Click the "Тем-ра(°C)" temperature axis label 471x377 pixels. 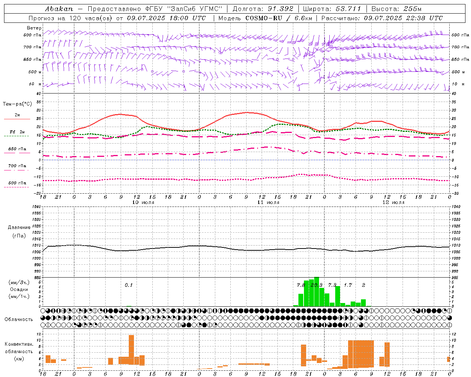17,104
